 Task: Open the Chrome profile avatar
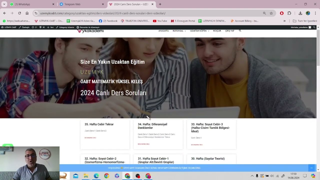tap(308, 13)
